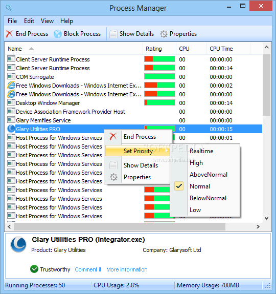Click Product: Glary Utilities text

point(58,250)
